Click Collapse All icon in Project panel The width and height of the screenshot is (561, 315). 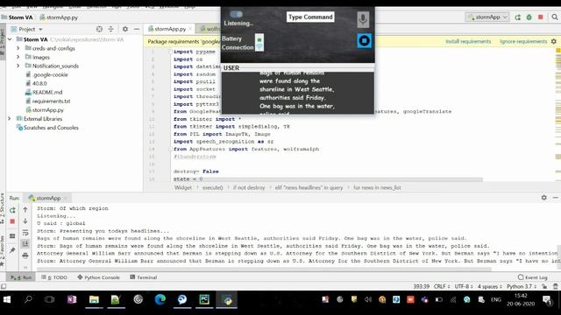point(111,29)
